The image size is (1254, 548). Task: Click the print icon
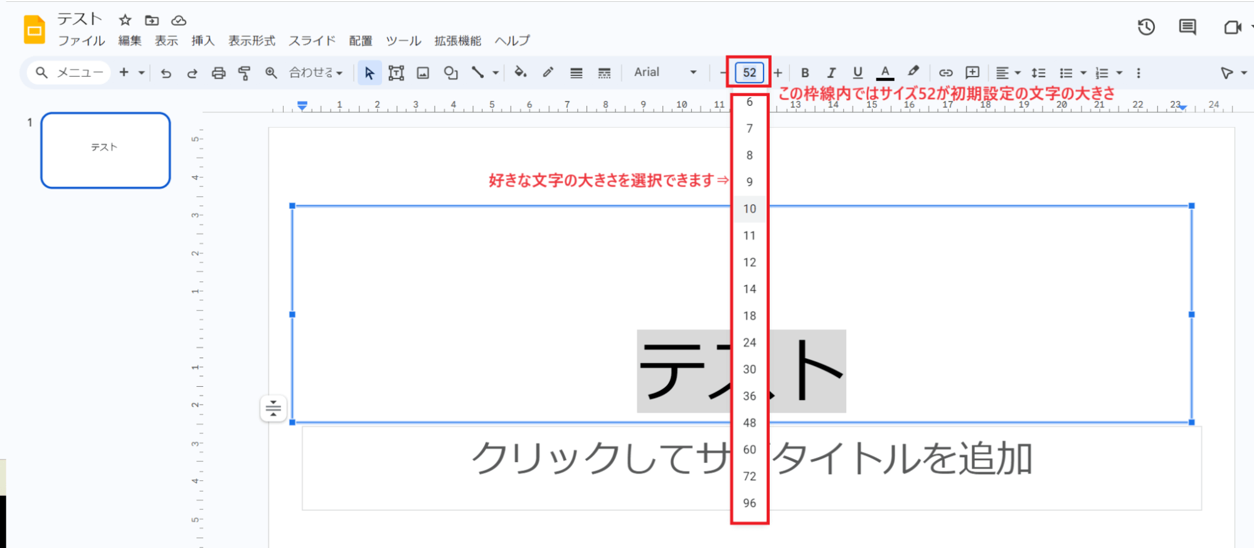[x=218, y=73]
